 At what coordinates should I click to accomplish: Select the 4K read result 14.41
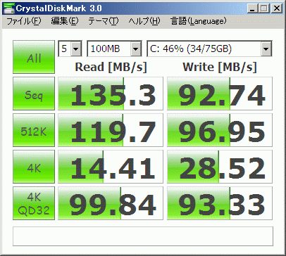[111, 167]
